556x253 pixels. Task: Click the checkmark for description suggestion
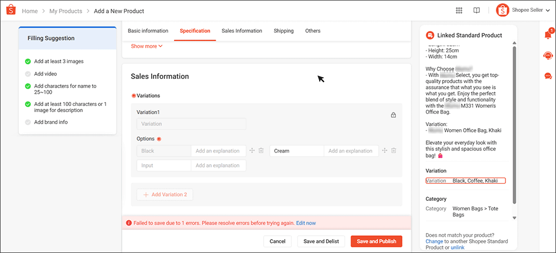pyautogui.click(x=28, y=104)
